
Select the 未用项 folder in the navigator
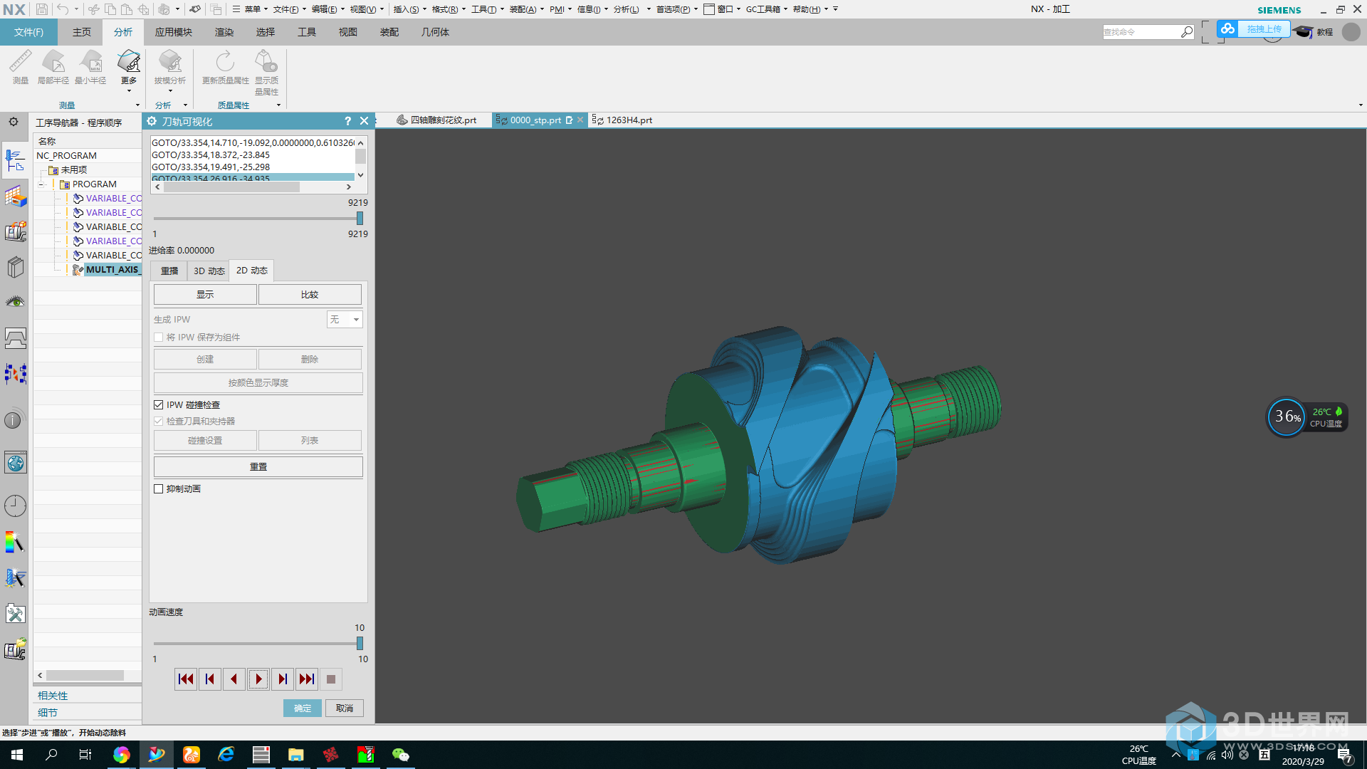73,169
